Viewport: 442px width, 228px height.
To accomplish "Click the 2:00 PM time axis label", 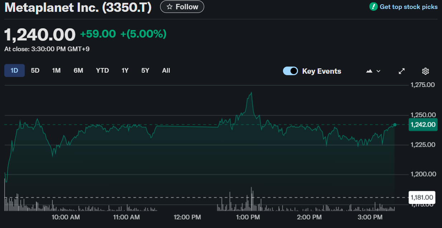I will [x=309, y=217].
